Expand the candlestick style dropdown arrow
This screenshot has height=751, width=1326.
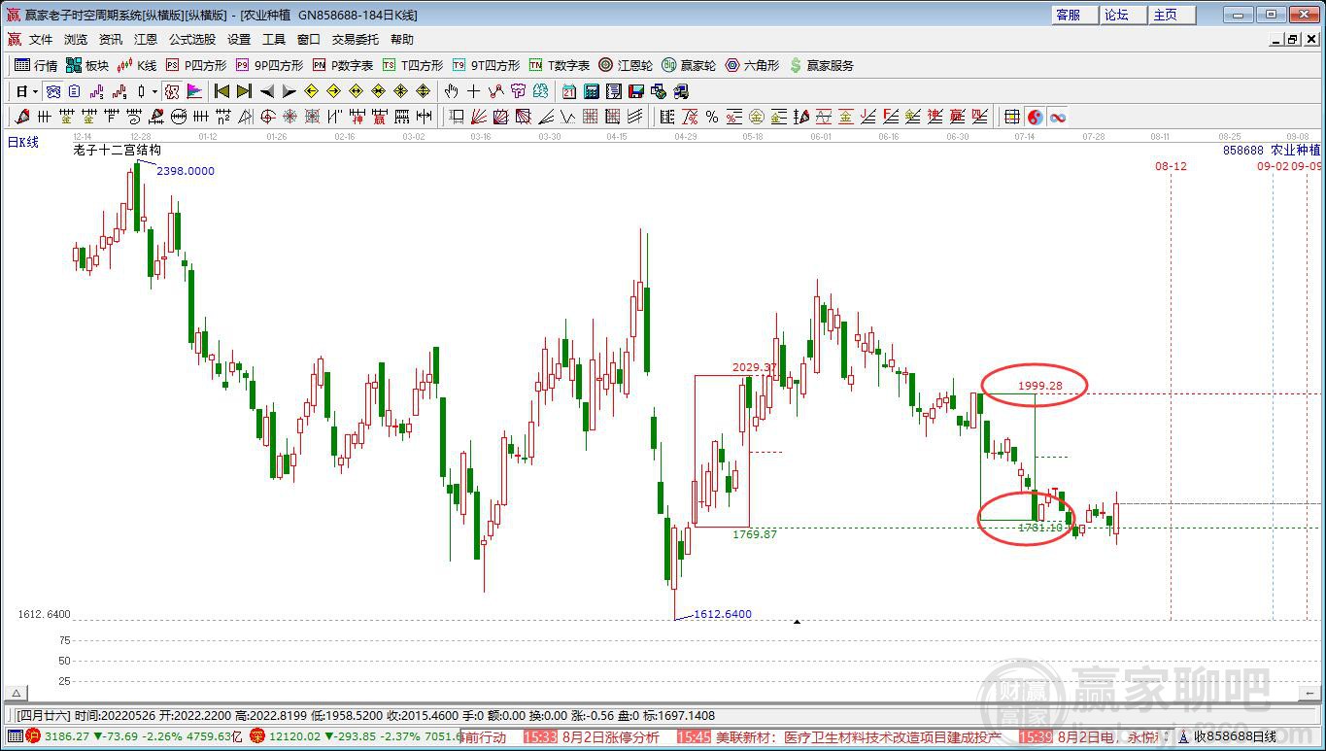[154, 91]
